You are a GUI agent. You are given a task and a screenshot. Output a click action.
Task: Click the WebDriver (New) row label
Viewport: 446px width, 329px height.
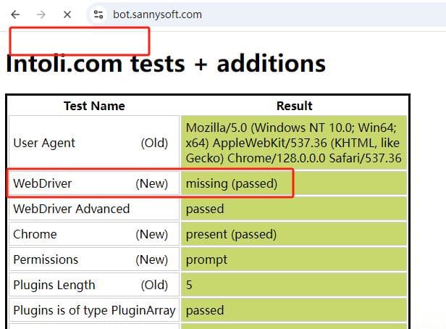tap(94, 183)
